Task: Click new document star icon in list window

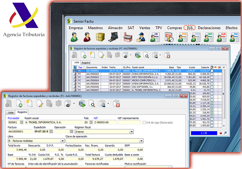Action: pos(93,55)
